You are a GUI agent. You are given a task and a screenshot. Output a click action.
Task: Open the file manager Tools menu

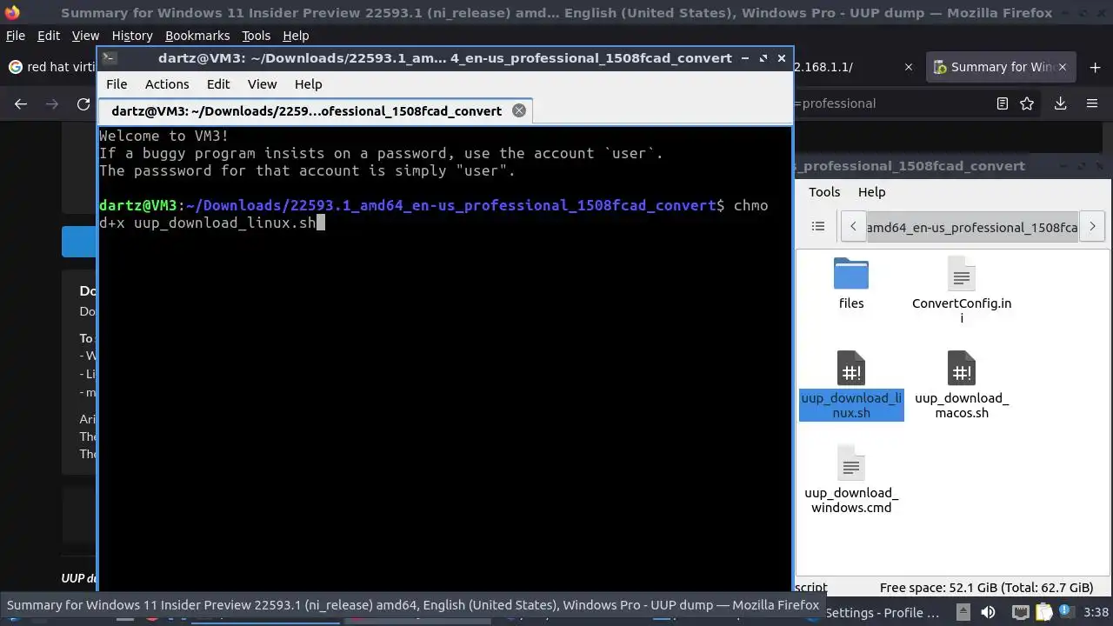[x=824, y=192]
